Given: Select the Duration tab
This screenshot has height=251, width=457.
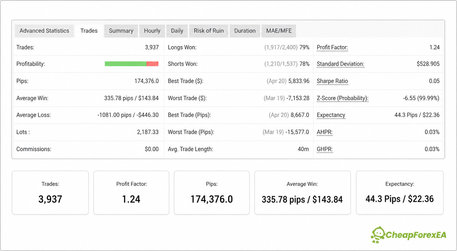Looking at the screenshot, I should coord(245,31).
